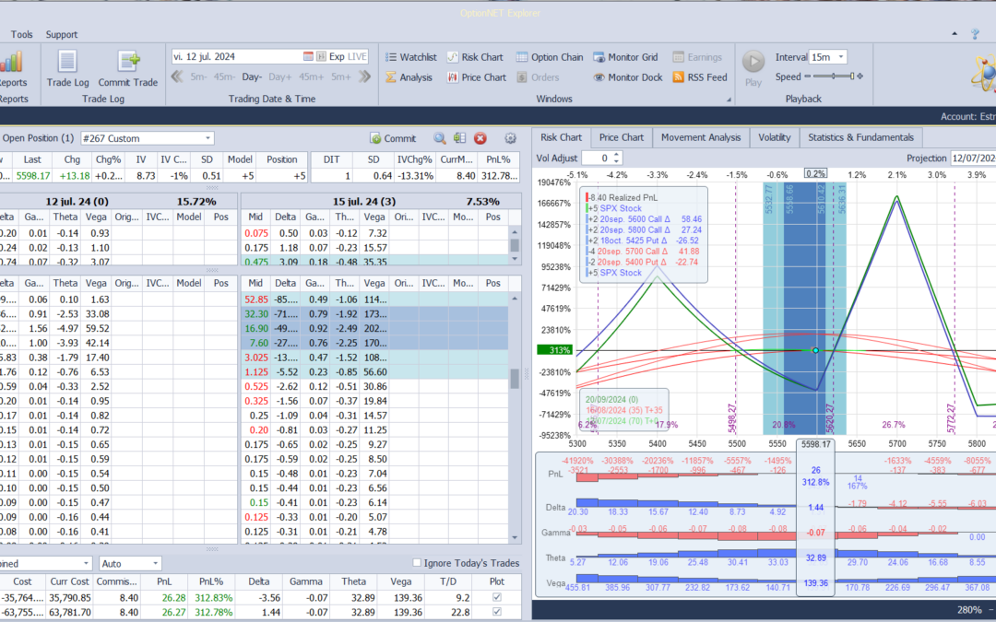This screenshot has height=622, width=996.
Task: Decrease Vol Adjust with down spinner
Action: [x=616, y=161]
